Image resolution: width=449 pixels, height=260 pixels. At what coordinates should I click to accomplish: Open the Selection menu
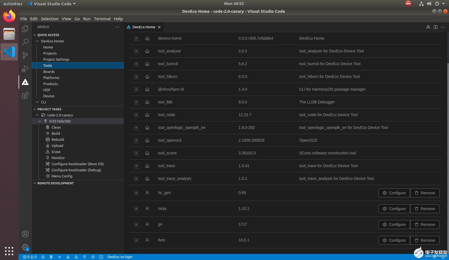pos(50,19)
